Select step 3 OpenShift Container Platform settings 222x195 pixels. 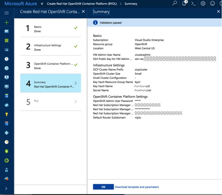pyautogui.click(x=51, y=65)
